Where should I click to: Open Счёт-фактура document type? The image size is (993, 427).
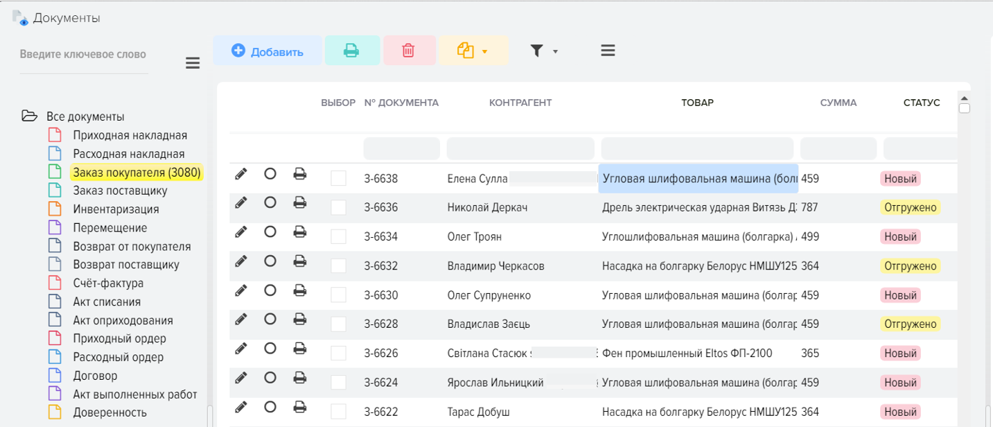click(x=108, y=284)
